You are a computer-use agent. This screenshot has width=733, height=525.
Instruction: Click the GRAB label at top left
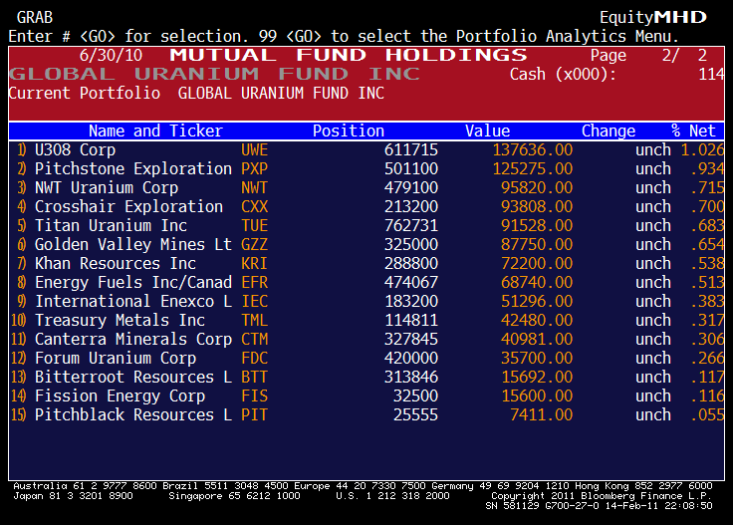35,17
